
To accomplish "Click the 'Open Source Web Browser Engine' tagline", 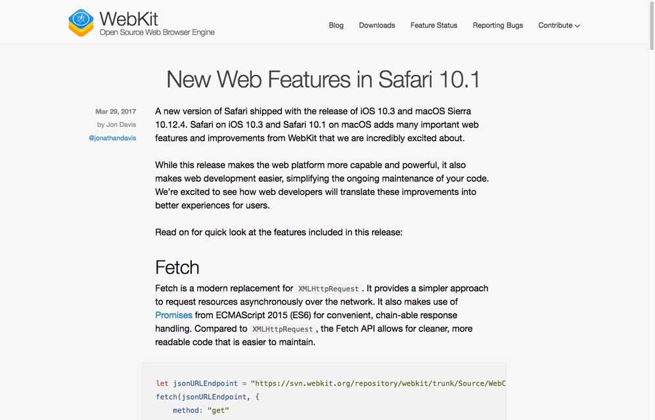I will point(157,32).
